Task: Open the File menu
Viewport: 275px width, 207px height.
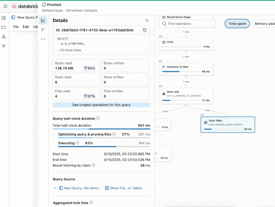Action: click(16, 27)
